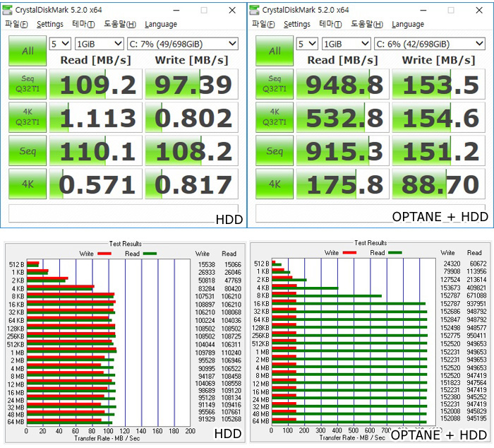This screenshot has height=448, width=494.
Task: Open 1GiB test size dropdown in HDD window
Action: (99, 44)
